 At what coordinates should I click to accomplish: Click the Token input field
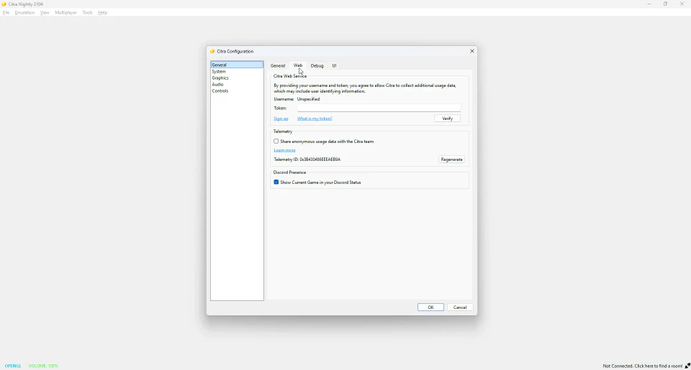pos(379,108)
